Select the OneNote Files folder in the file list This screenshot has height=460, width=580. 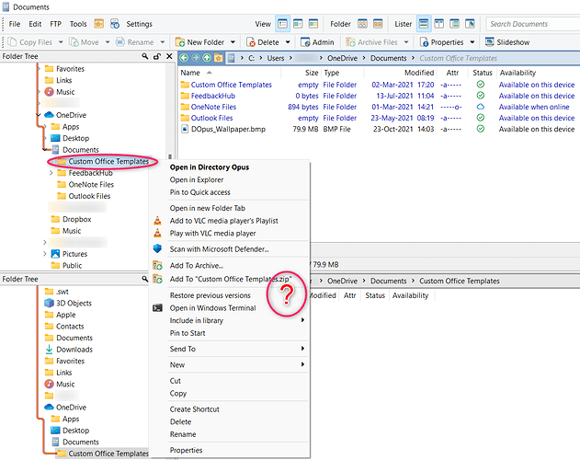pyautogui.click(x=213, y=107)
